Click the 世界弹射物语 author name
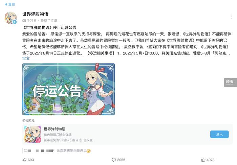 coord(35,14)
